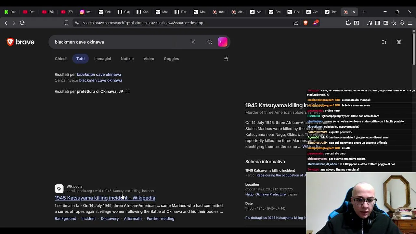The height and width of the screenshot is (234, 416).
Task: Select the Chiedi search tab
Action: [x=60, y=58]
